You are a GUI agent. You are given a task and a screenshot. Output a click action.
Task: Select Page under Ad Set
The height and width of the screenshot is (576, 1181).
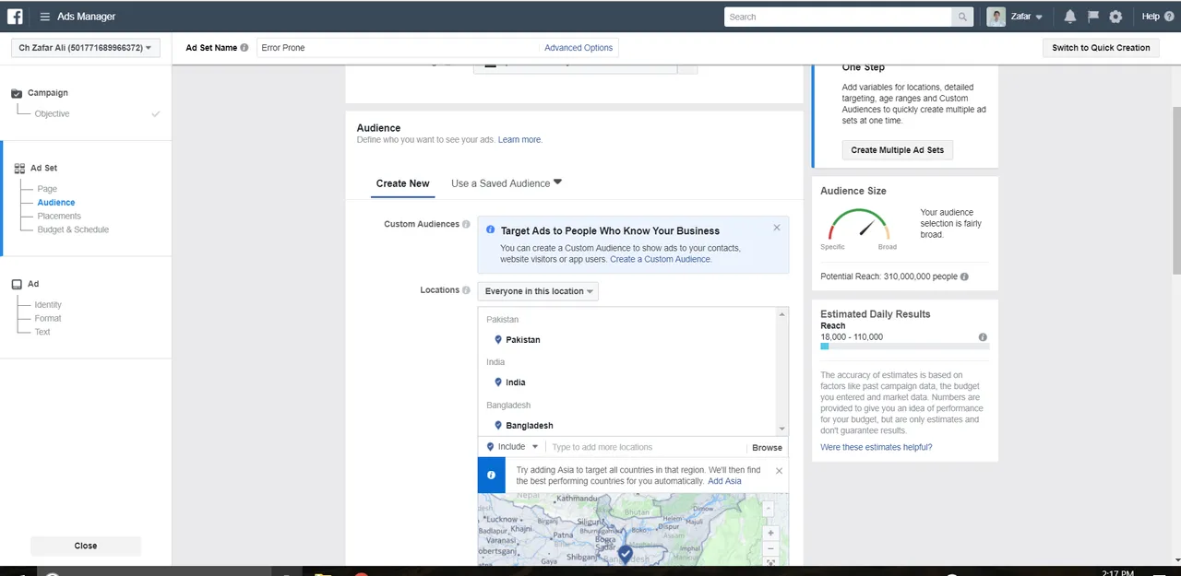47,189
